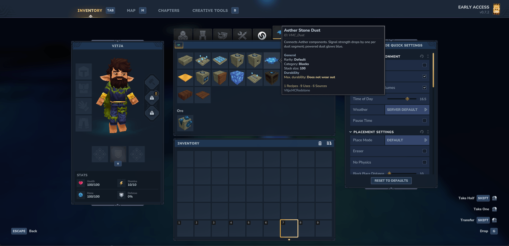Switch to the MAP tab
The width and height of the screenshot is (509, 246).
click(x=131, y=10)
